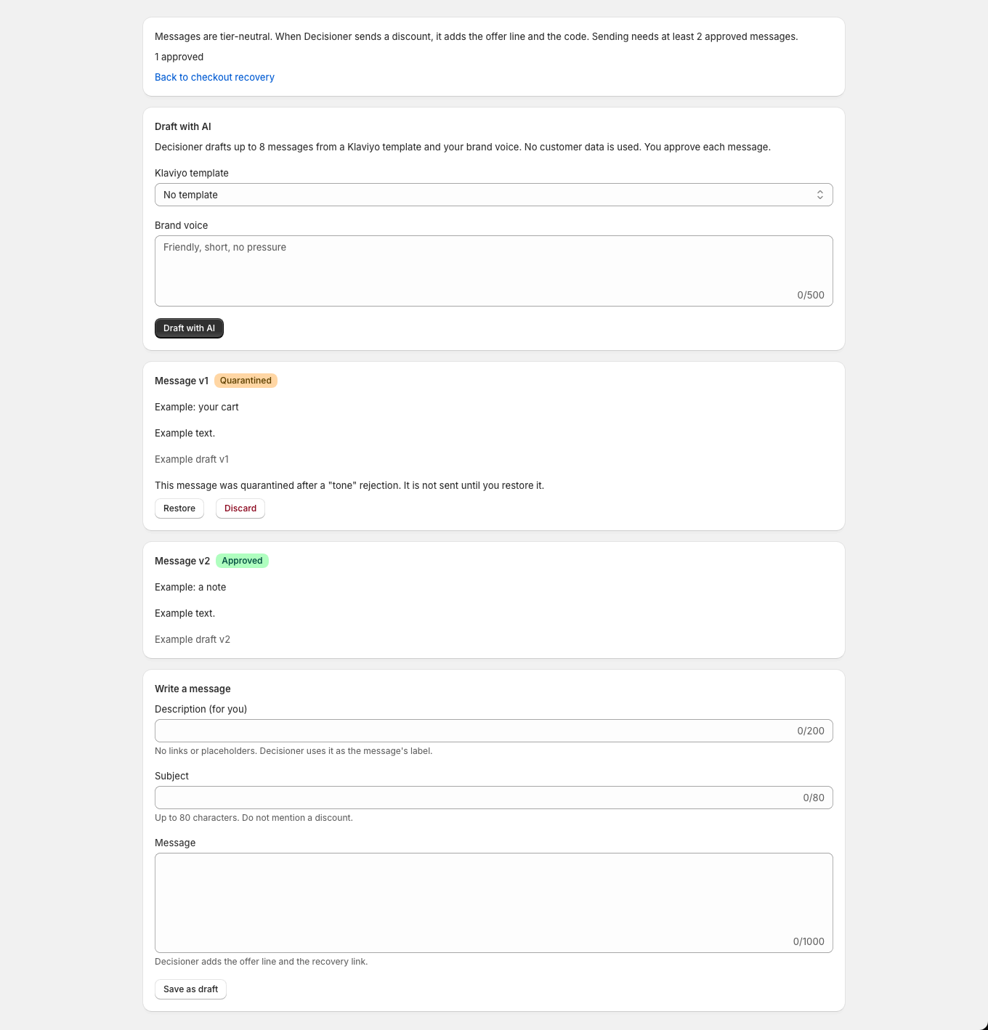Click the Example draft v2 description
The image size is (988, 1030).
[193, 639]
